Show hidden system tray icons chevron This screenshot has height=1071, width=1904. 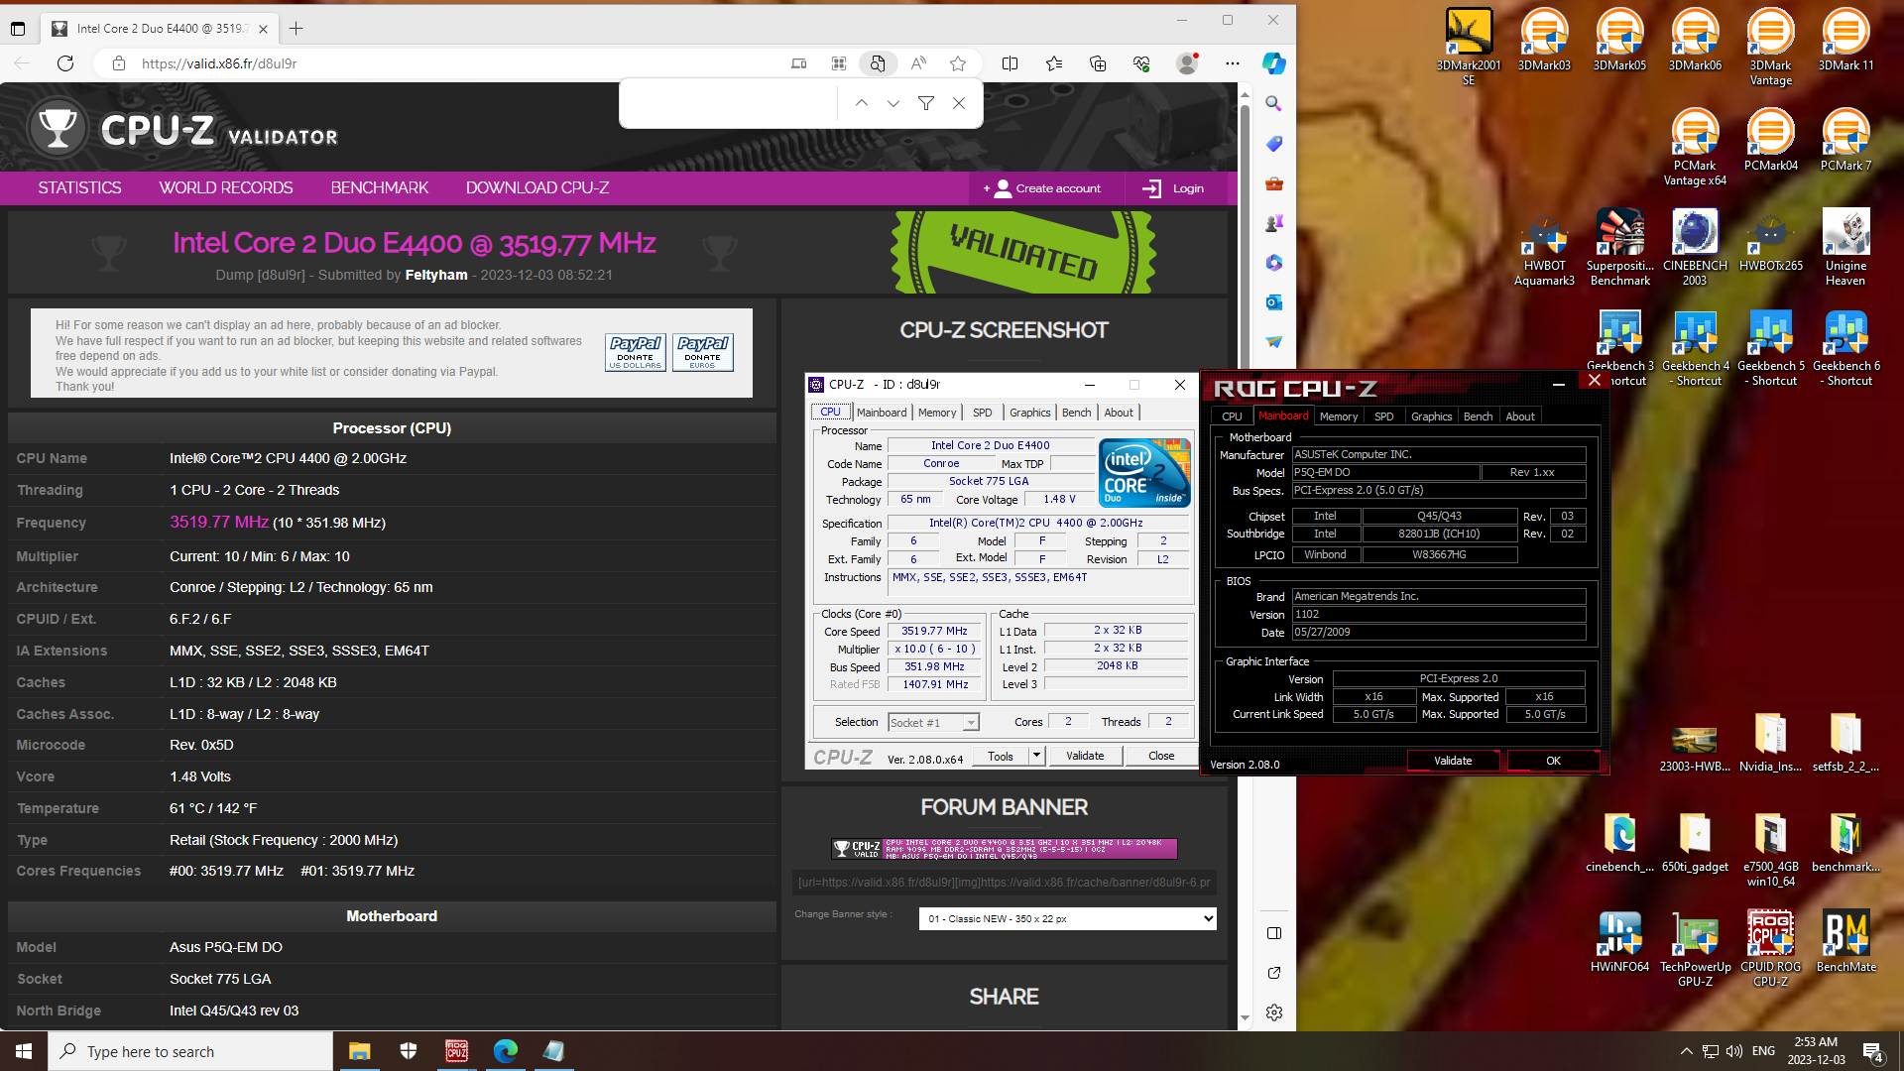1686,1051
